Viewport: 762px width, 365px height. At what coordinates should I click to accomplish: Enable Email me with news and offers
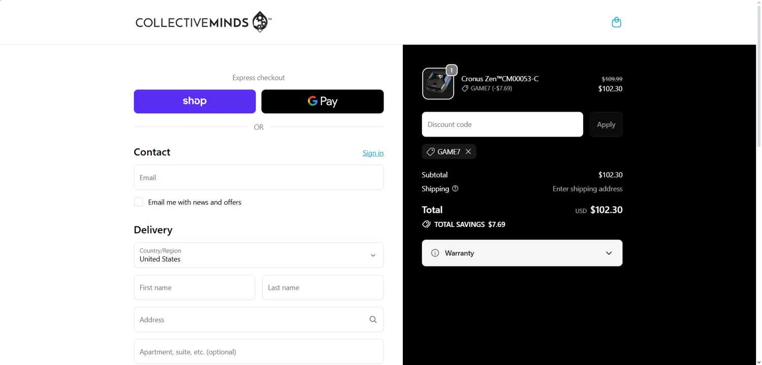point(139,202)
